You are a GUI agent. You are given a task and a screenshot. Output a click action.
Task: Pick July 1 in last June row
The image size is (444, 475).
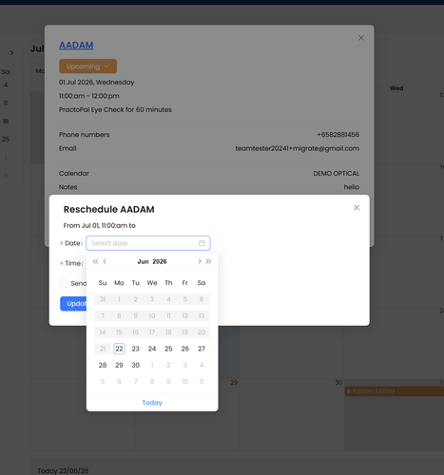152,365
